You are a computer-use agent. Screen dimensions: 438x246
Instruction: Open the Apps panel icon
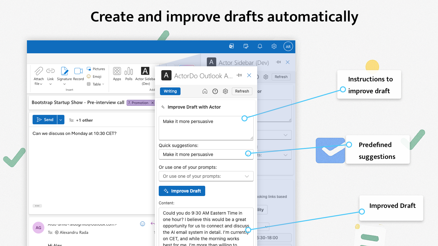click(117, 74)
